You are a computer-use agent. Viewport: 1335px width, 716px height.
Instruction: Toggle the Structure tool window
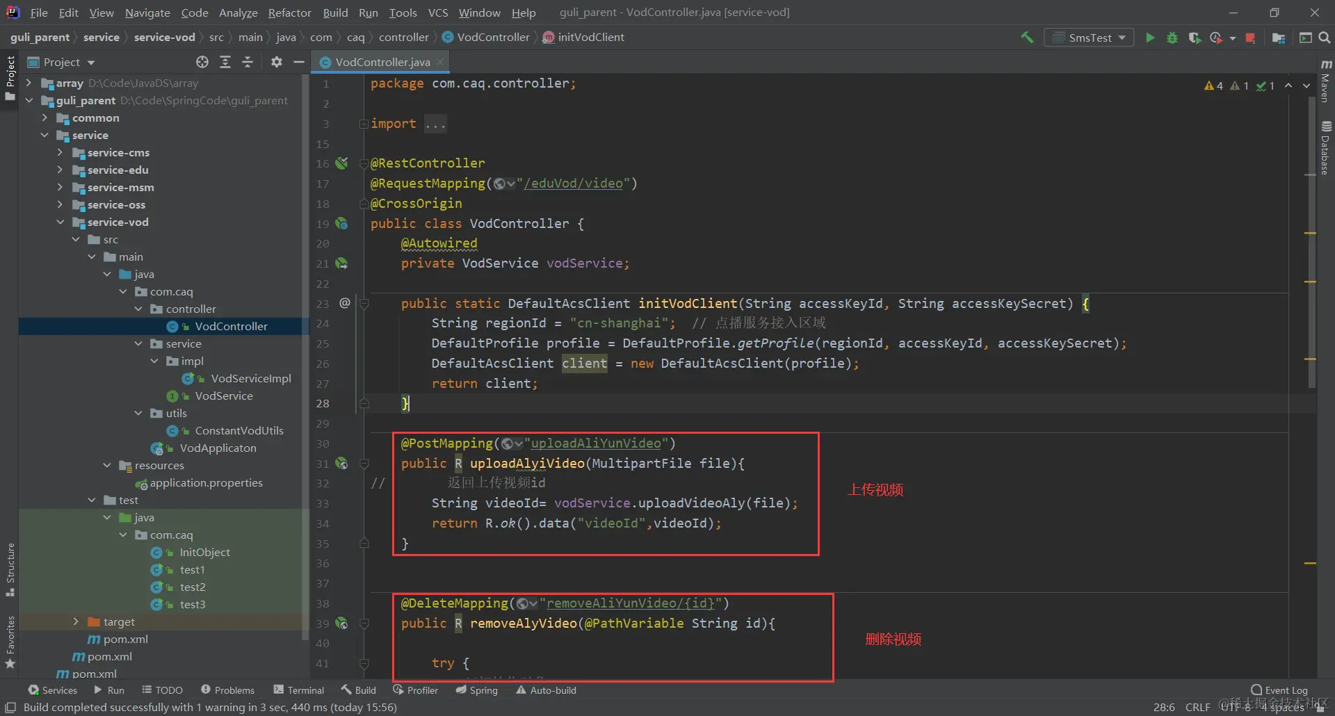(10, 569)
